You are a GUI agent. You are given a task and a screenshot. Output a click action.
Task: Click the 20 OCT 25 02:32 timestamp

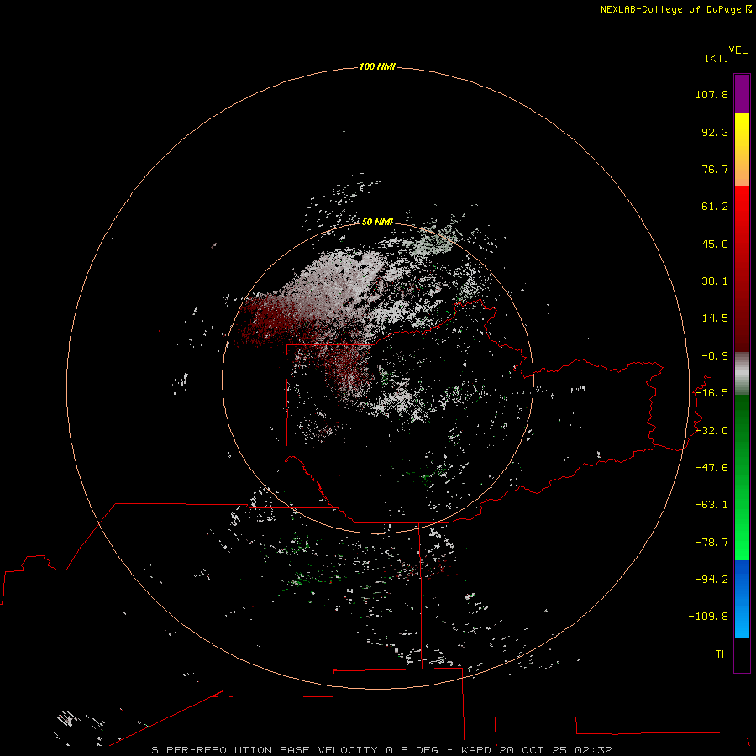click(x=555, y=750)
